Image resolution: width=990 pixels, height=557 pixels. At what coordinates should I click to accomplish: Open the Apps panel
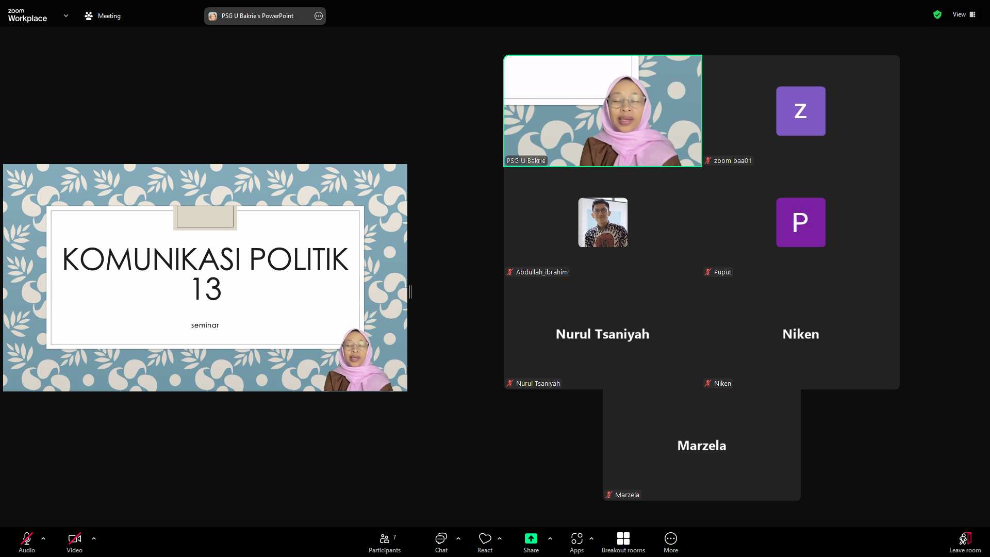click(x=576, y=542)
